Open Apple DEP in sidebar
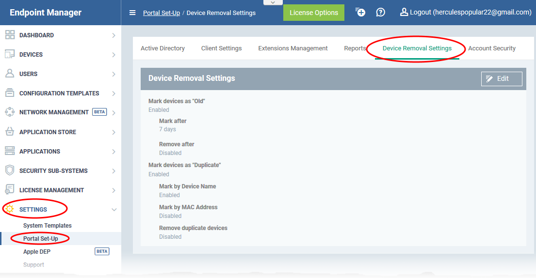The height and width of the screenshot is (278, 536). point(37,252)
